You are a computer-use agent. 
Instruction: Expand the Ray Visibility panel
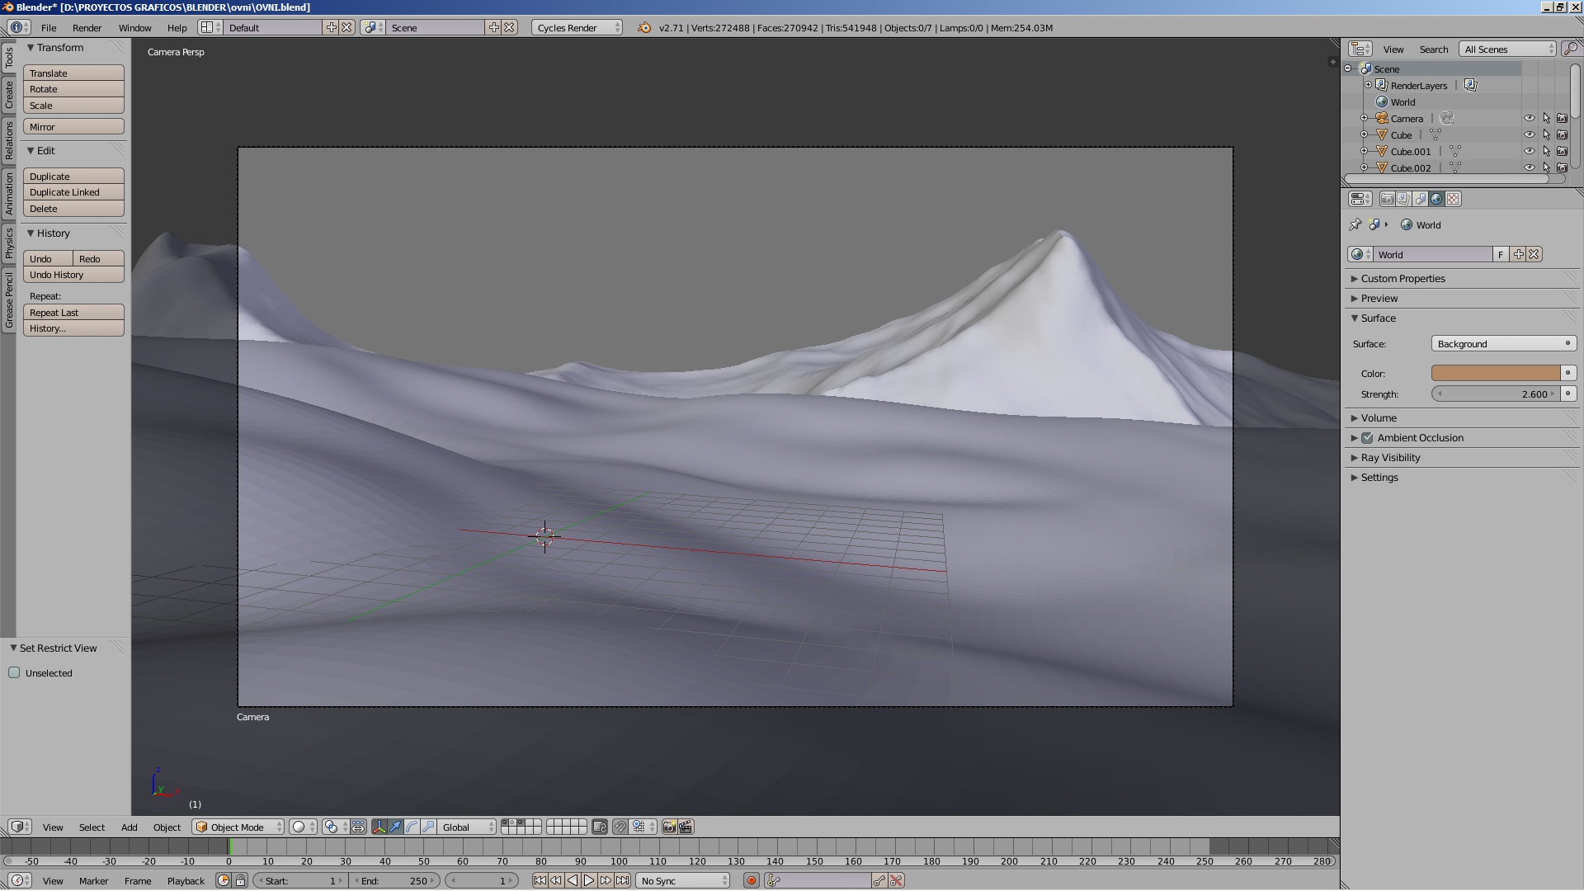point(1390,458)
